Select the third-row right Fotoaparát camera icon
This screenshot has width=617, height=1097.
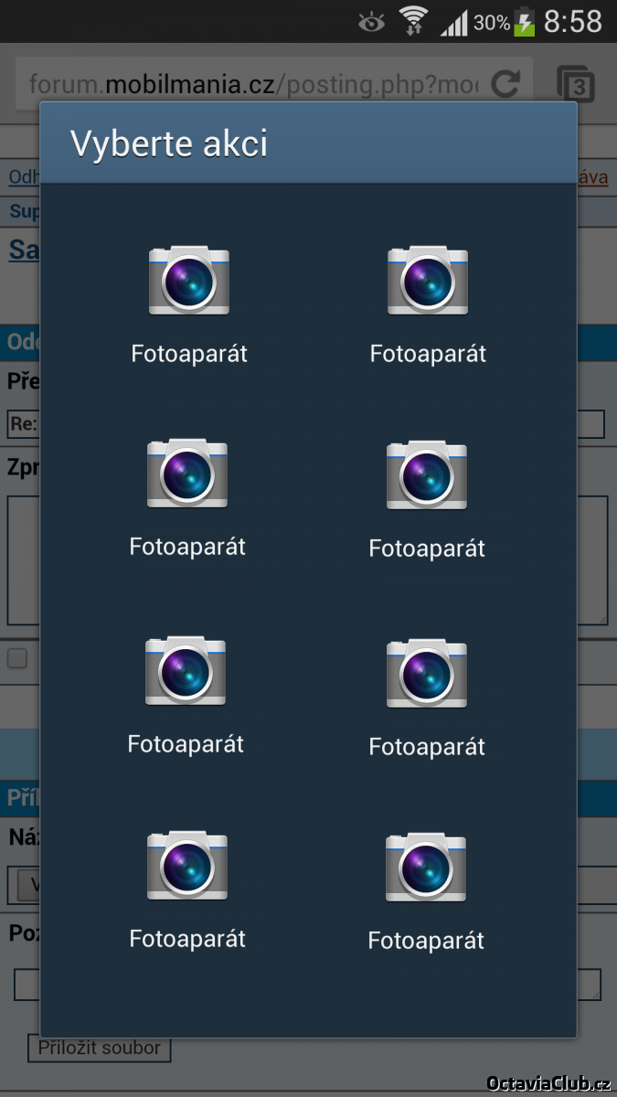[427, 674]
